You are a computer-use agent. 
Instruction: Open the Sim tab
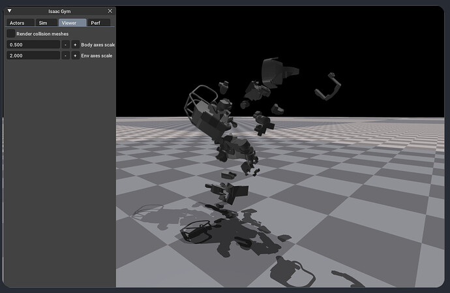43,23
